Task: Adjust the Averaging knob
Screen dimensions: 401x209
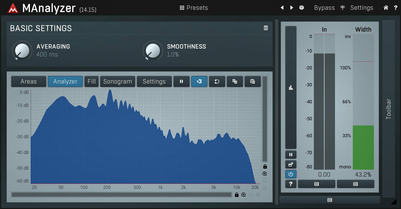Action: (22, 50)
